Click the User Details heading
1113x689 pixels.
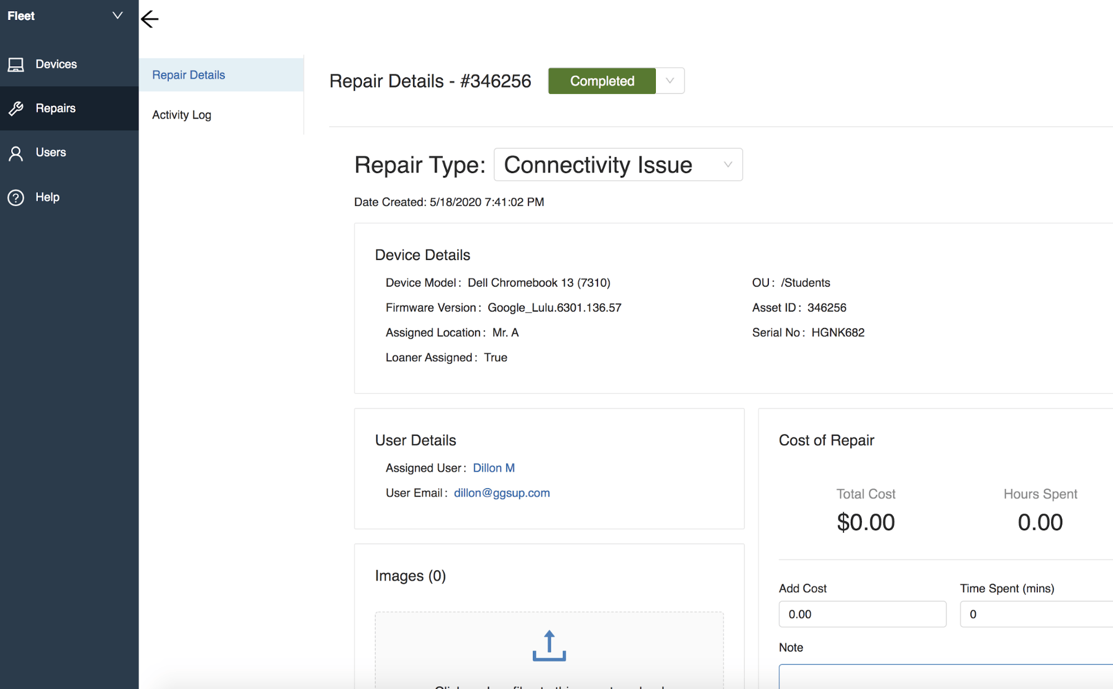pos(415,440)
